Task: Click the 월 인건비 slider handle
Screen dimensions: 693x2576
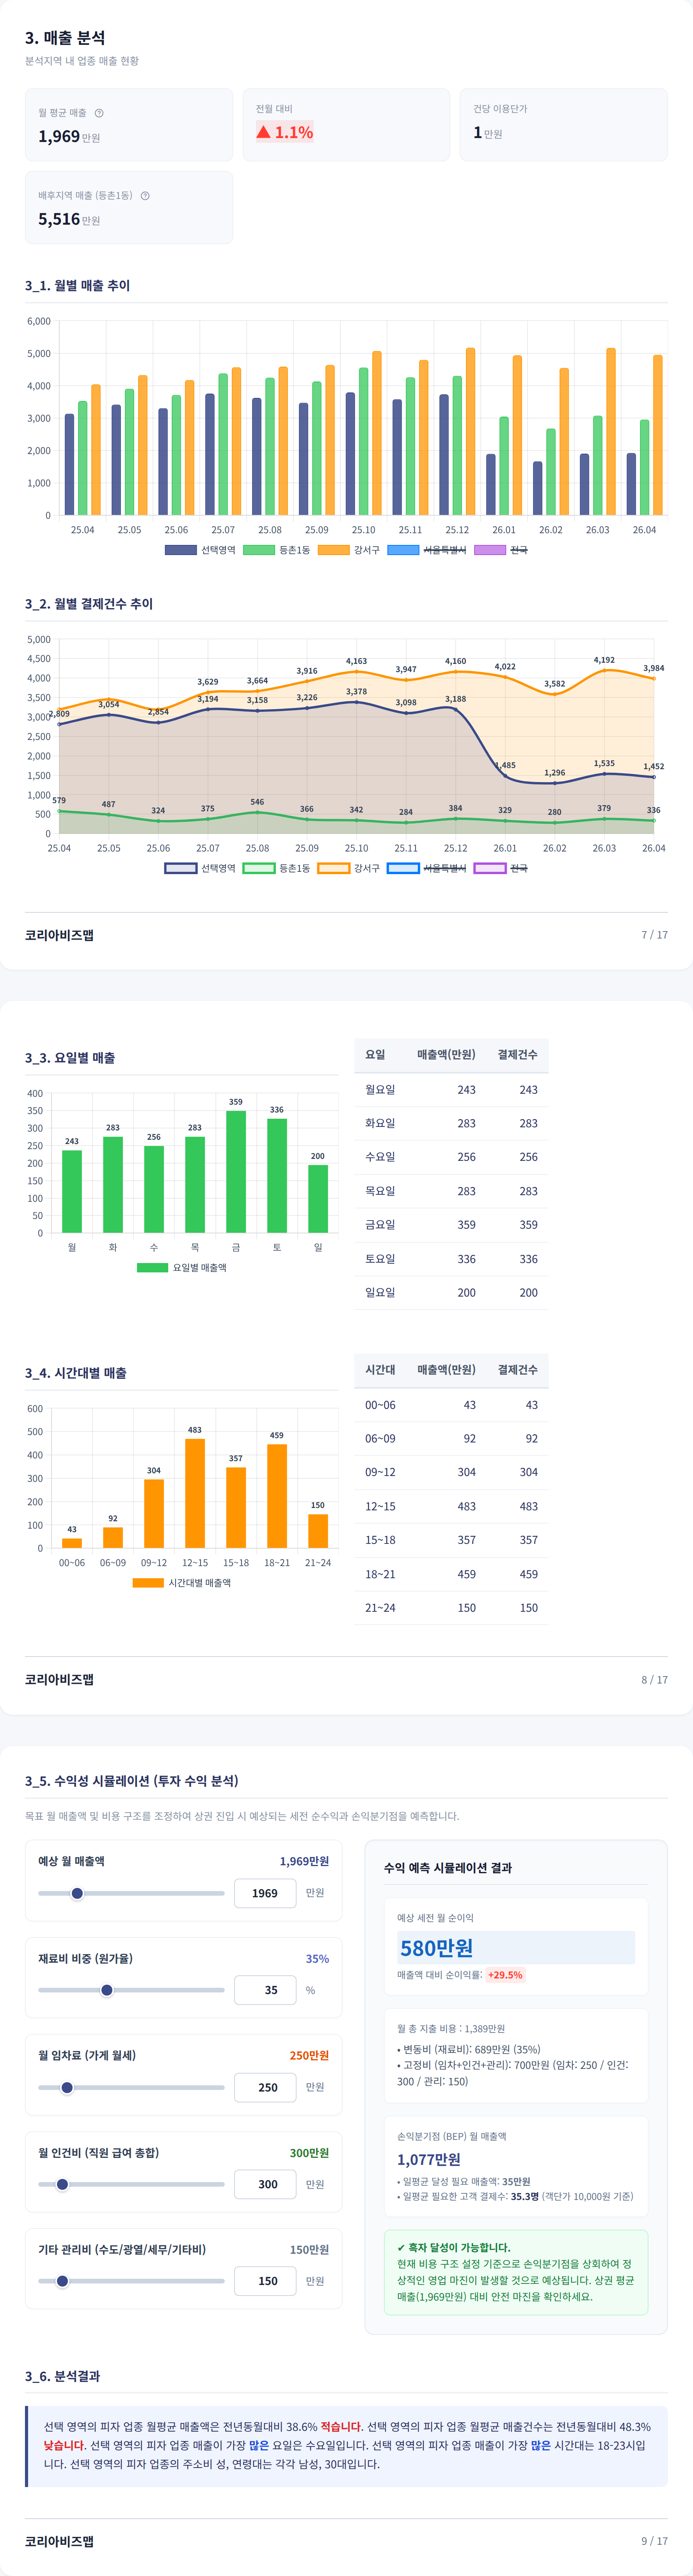Action: coord(62,2184)
